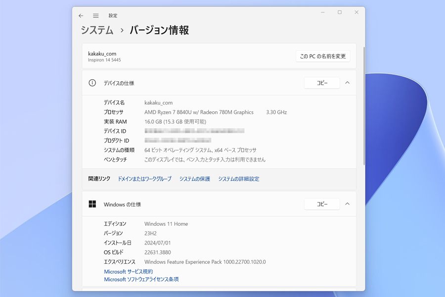Click the device specifications info icon
The width and height of the screenshot is (445, 297).
(x=92, y=83)
